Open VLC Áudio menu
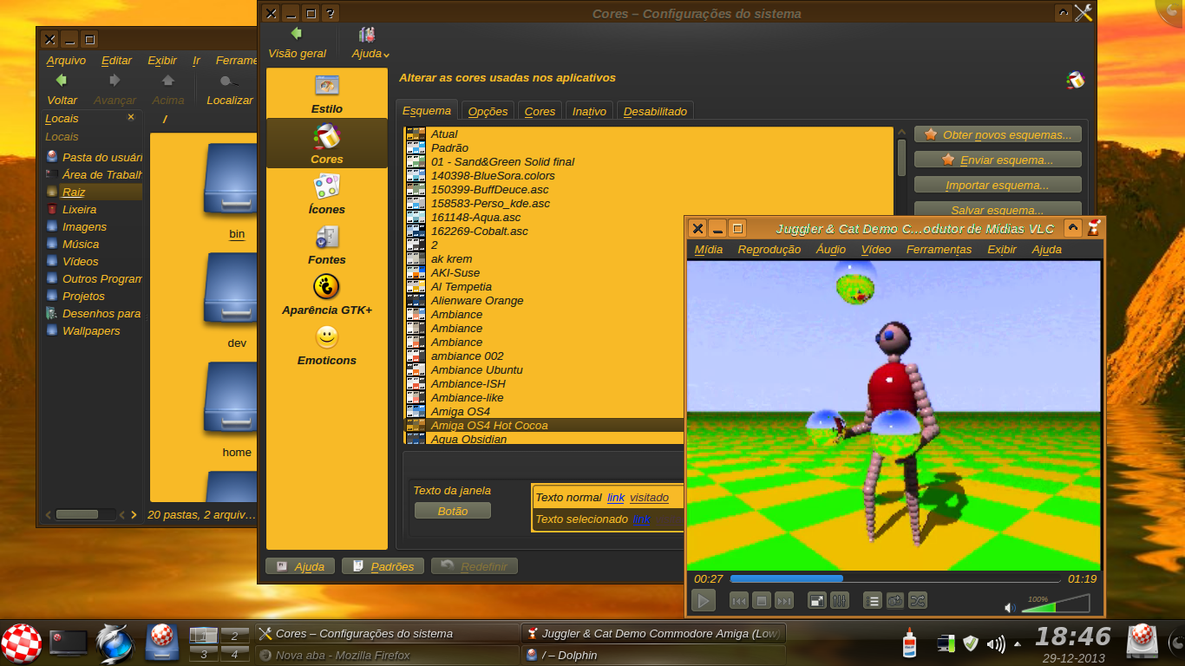 click(x=831, y=250)
